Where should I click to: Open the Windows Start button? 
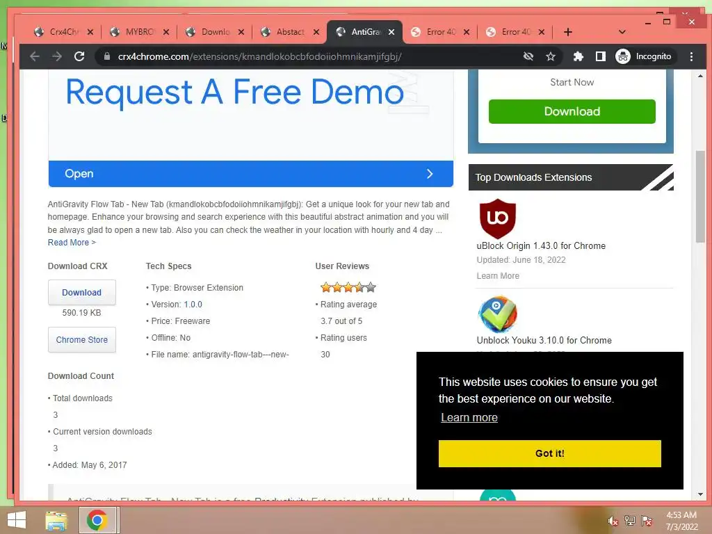coord(17,520)
